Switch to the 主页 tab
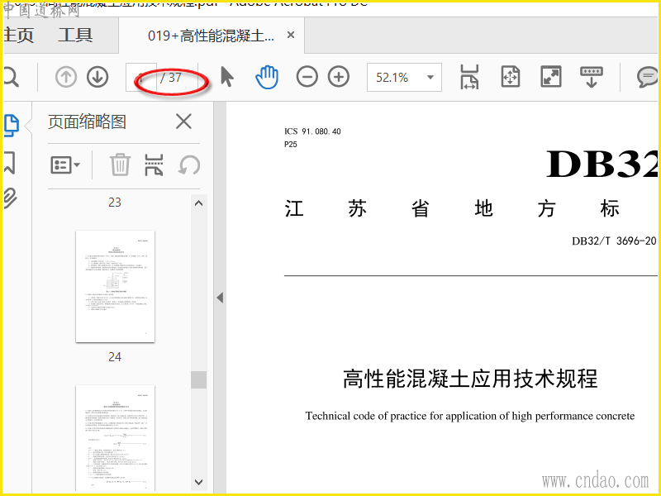The image size is (661, 496). (x=18, y=35)
